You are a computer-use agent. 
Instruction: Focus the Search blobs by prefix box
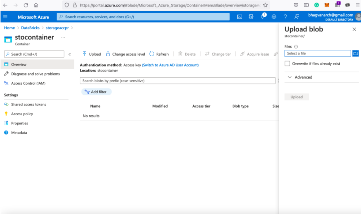click(x=178, y=81)
